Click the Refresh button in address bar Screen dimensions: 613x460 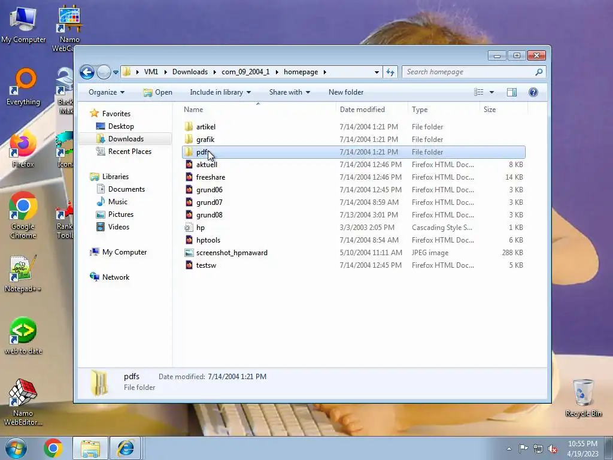coord(390,72)
